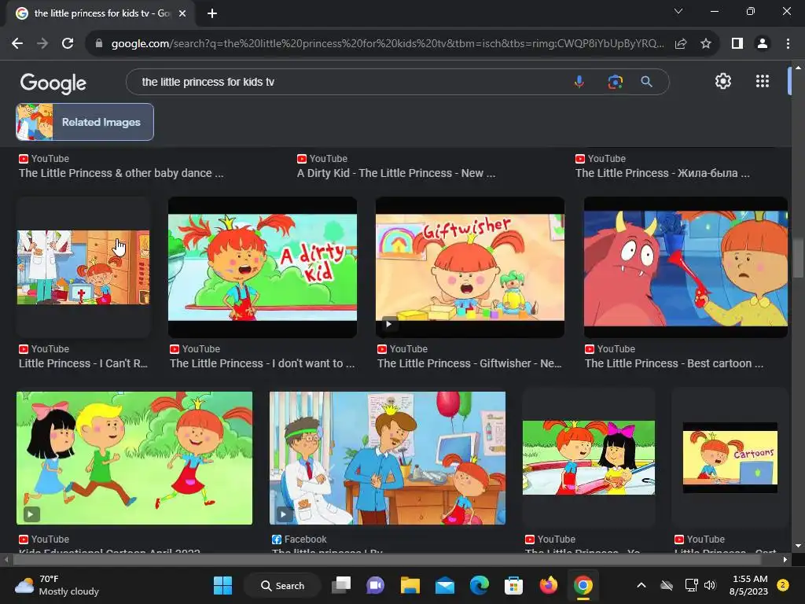805x604 pixels.
Task: Open The Little Princess & other baby dance result
Action: tap(121, 173)
